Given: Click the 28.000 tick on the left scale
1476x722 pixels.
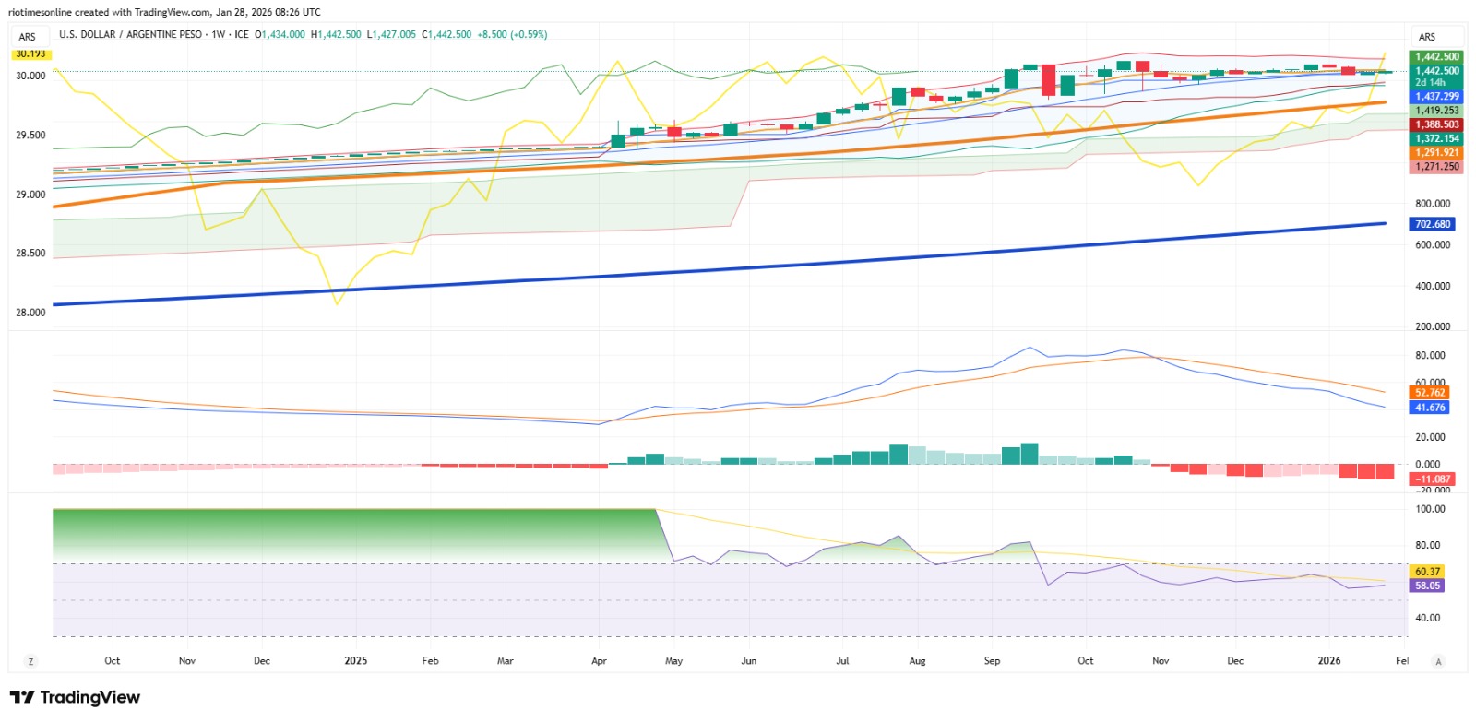Looking at the screenshot, I should (x=30, y=313).
